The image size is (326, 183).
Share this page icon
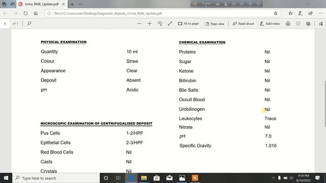coord(310,13)
